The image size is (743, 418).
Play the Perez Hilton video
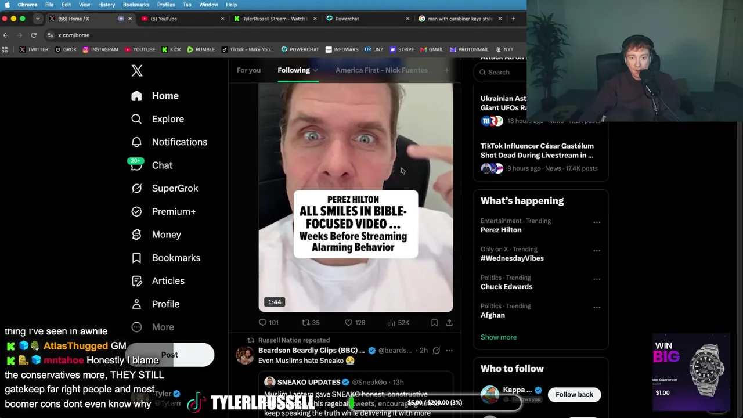356,197
